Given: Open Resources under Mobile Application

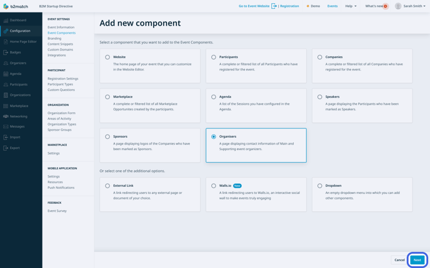Looking at the screenshot, I should (x=55, y=182).
